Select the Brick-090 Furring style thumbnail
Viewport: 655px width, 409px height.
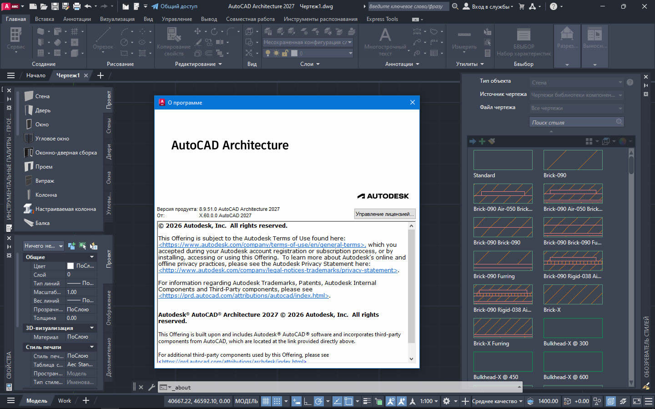point(503,261)
